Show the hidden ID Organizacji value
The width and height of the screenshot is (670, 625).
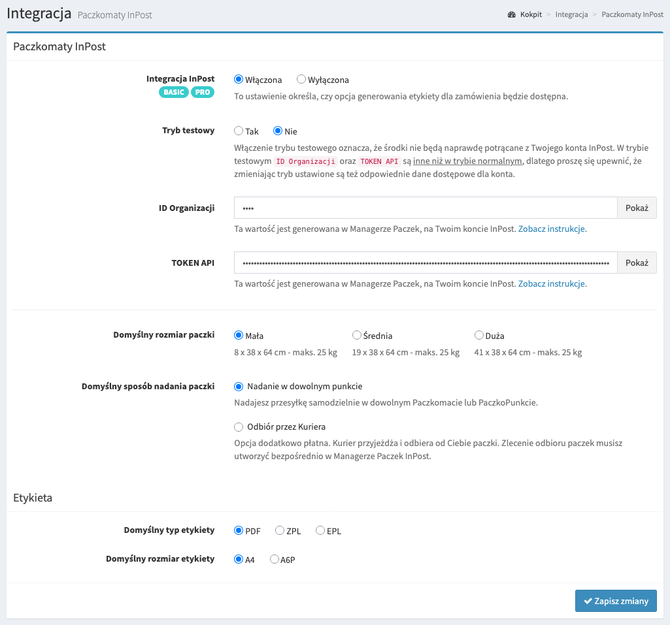coord(637,208)
